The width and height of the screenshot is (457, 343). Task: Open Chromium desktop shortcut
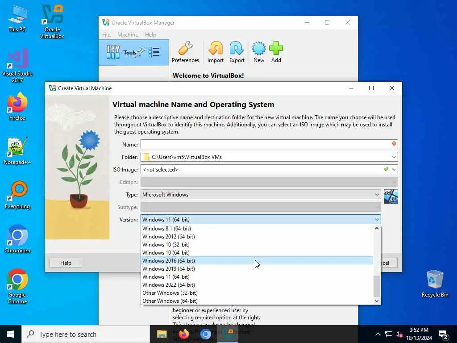point(17,239)
